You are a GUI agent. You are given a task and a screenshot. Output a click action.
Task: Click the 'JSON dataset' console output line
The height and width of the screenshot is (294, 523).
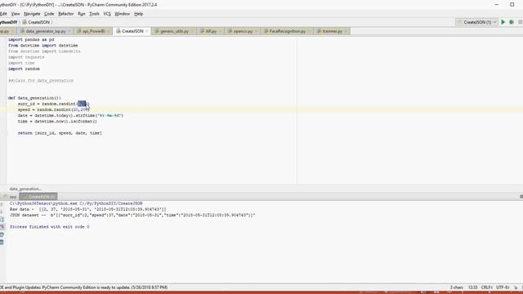click(x=132, y=215)
